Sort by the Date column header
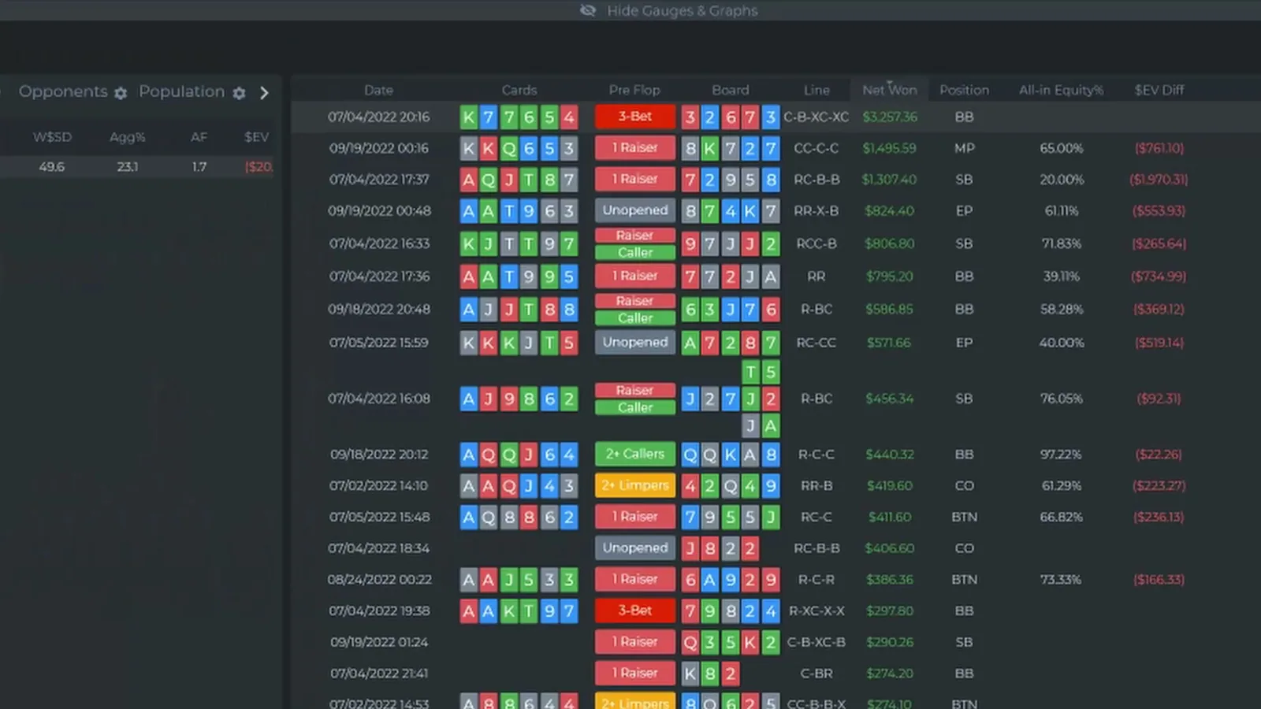The image size is (1261, 709). [378, 91]
